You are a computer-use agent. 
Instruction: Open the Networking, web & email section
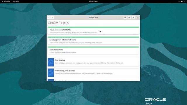(x=93, y=73)
